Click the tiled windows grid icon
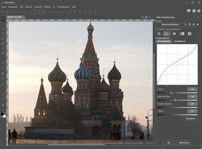The height and width of the screenshot is (149, 202). pyautogui.click(x=146, y=17)
